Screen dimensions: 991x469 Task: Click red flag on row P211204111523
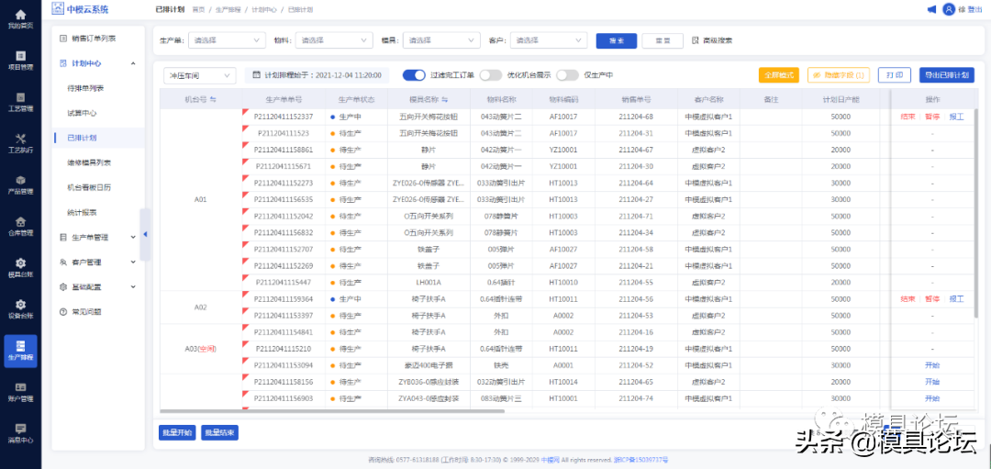click(245, 128)
